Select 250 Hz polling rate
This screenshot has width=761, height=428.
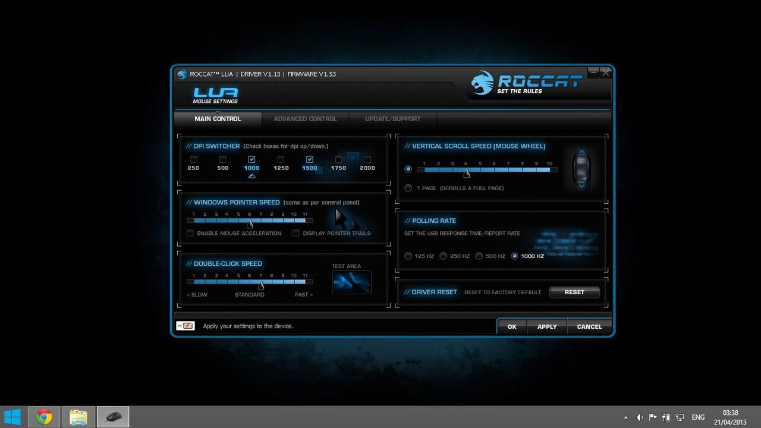click(443, 256)
